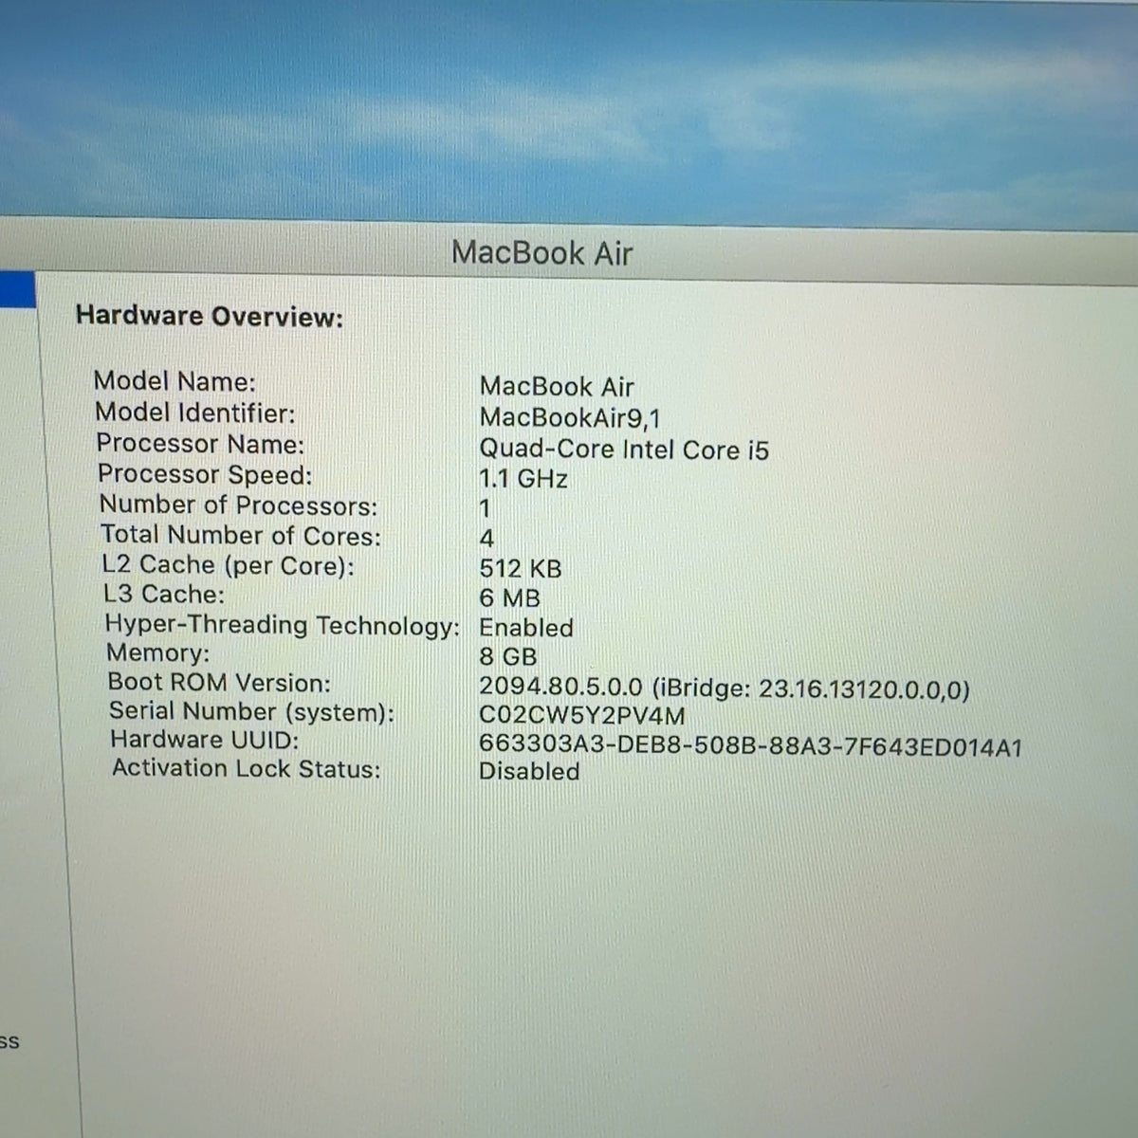This screenshot has width=1138, height=1138.
Task: Click the Memory label
Action: [157, 653]
